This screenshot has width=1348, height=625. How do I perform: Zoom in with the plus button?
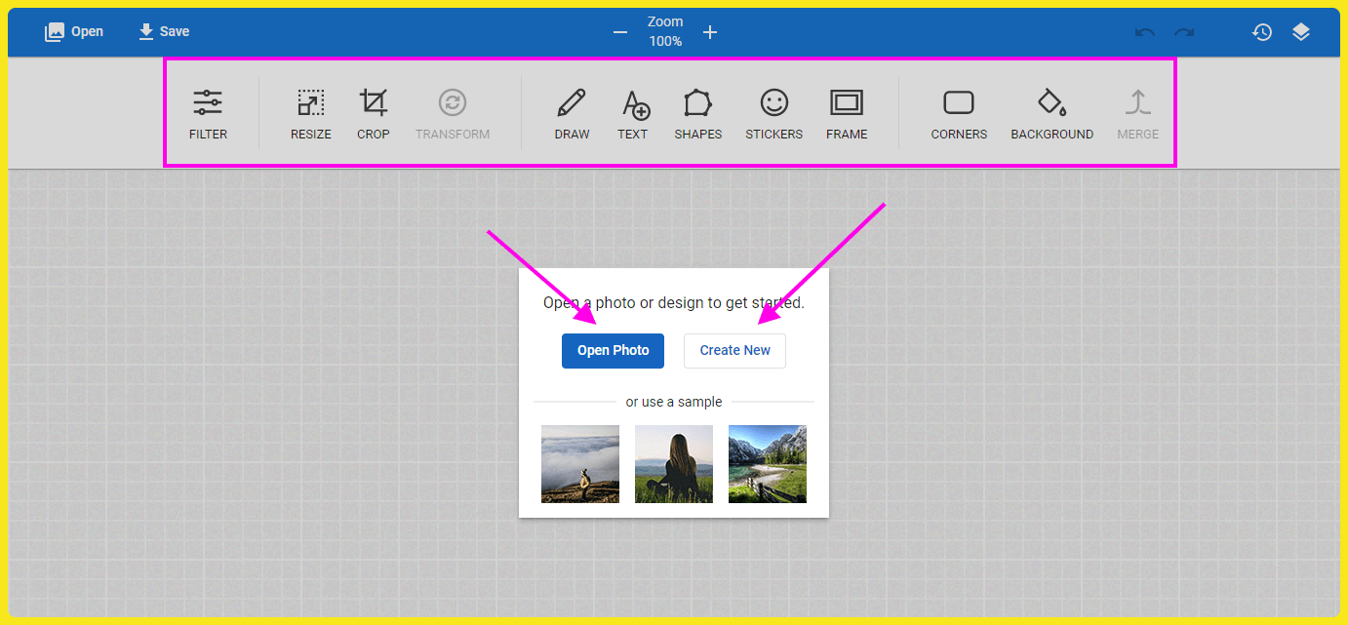click(710, 32)
